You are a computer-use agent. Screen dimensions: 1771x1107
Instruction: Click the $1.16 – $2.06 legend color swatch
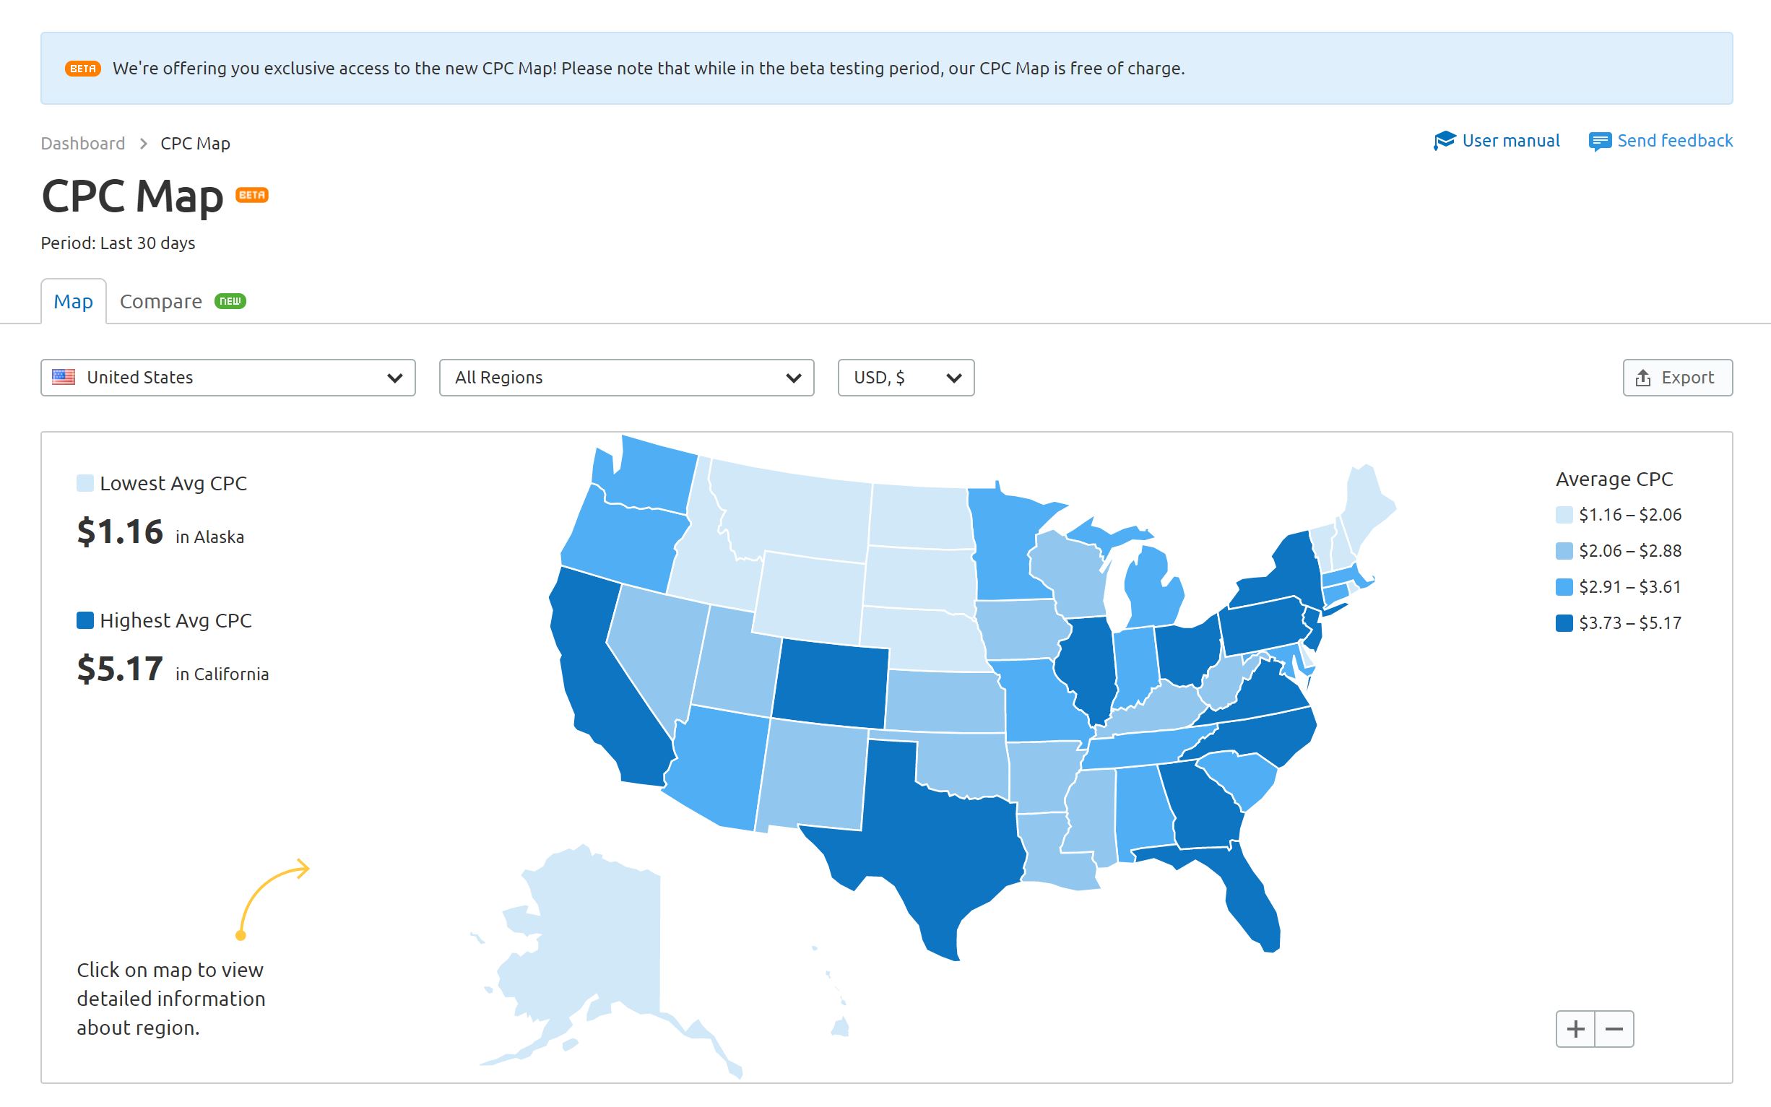[x=1563, y=513]
